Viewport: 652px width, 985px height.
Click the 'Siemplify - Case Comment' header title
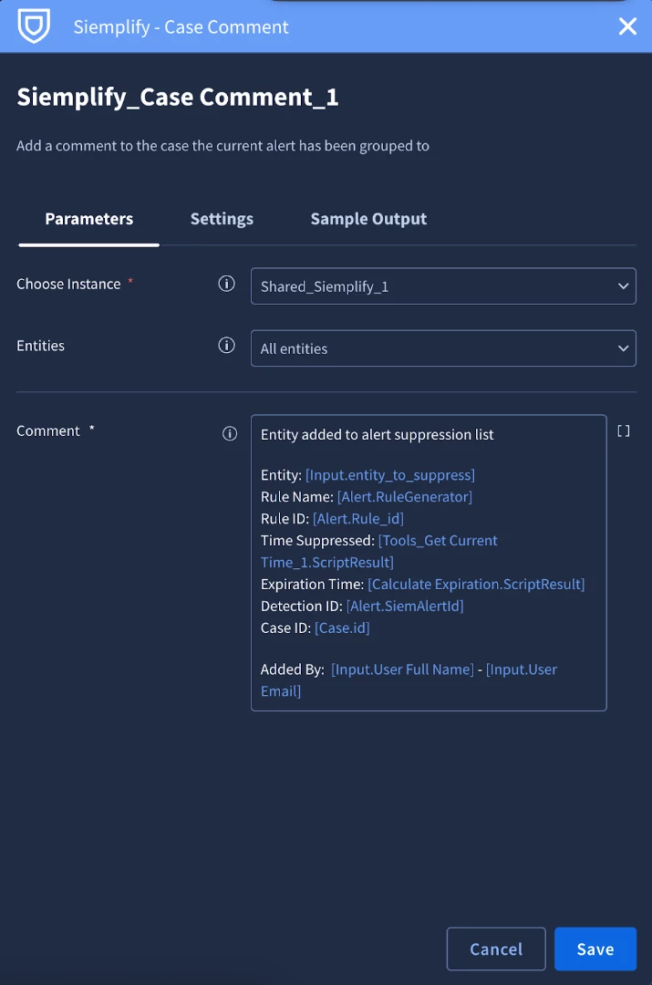coord(181,27)
